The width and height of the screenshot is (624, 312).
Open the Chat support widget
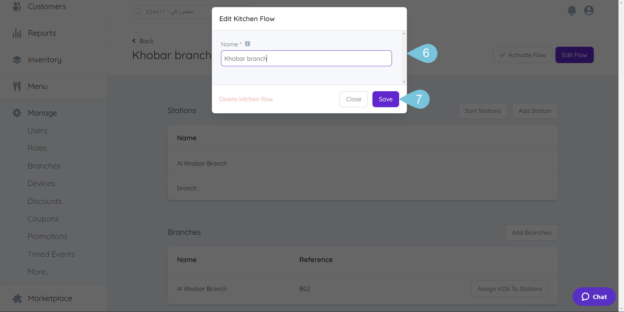click(594, 297)
